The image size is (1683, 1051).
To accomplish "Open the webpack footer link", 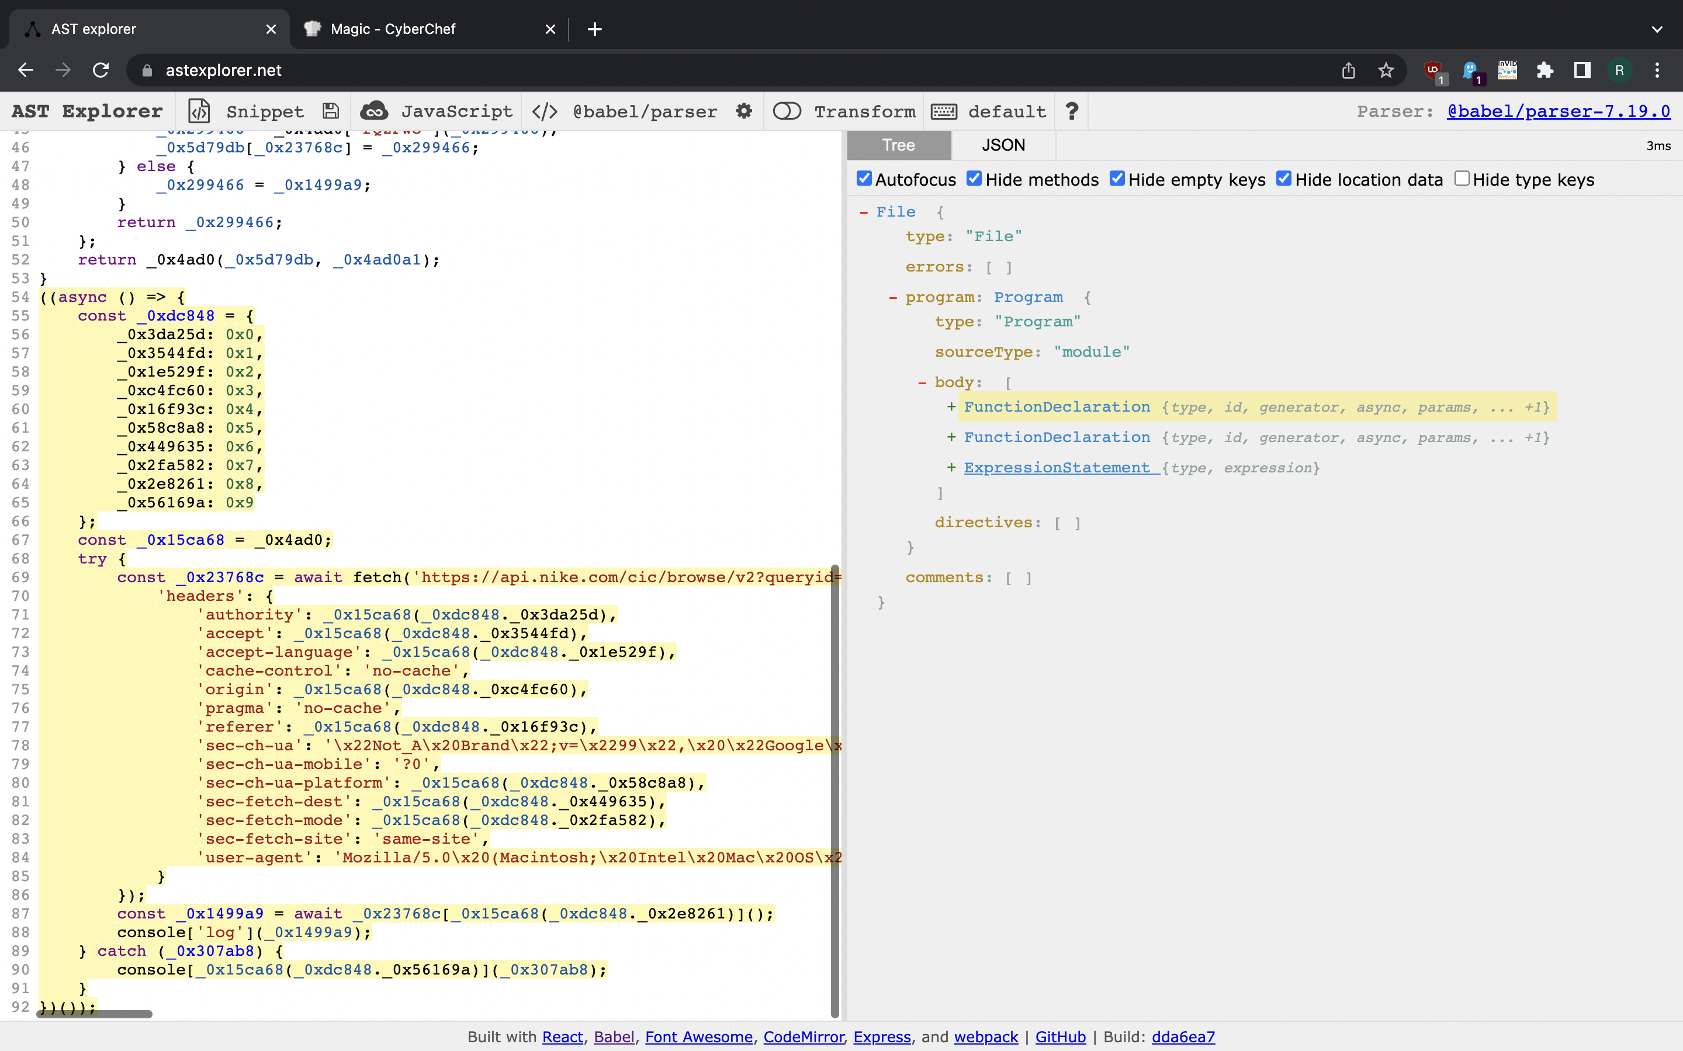I will point(986,1036).
